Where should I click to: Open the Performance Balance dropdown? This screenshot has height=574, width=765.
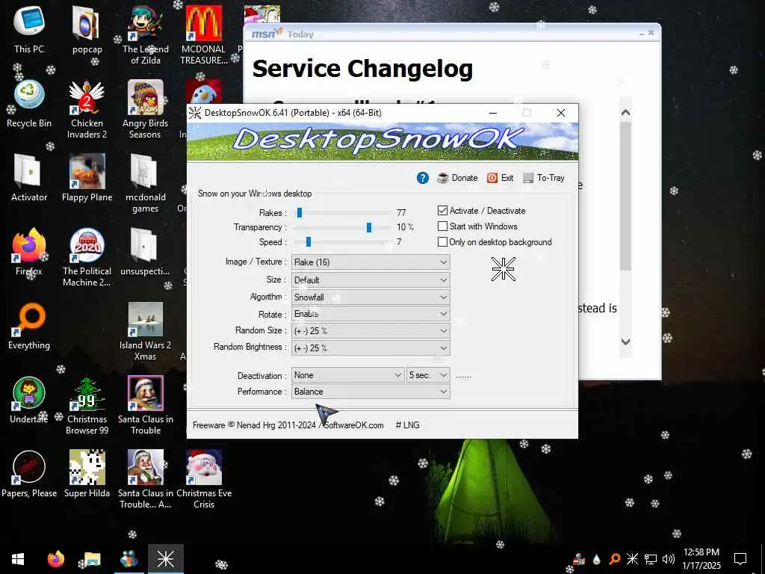(x=371, y=392)
